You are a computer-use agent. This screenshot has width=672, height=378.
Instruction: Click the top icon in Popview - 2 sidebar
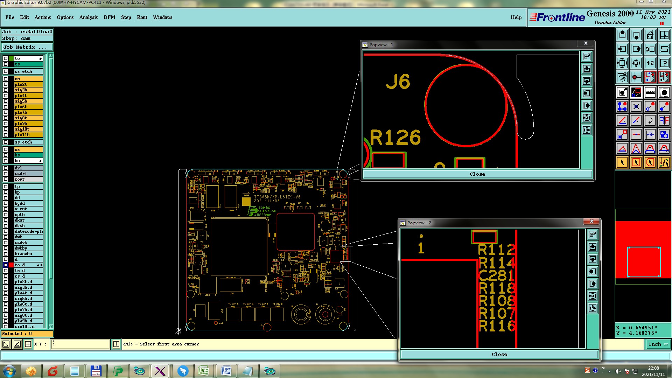tap(593, 234)
